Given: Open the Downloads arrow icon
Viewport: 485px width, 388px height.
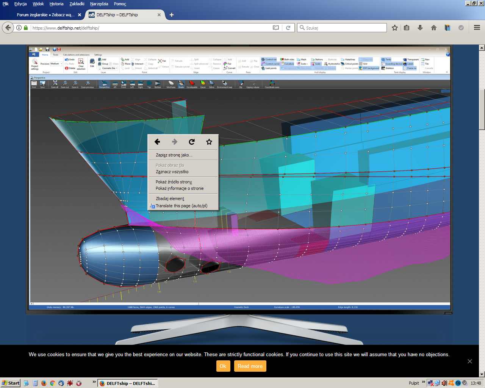Looking at the screenshot, I should [x=420, y=28].
